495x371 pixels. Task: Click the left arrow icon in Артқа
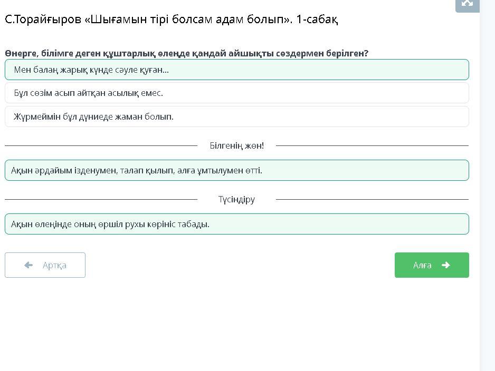click(x=28, y=265)
